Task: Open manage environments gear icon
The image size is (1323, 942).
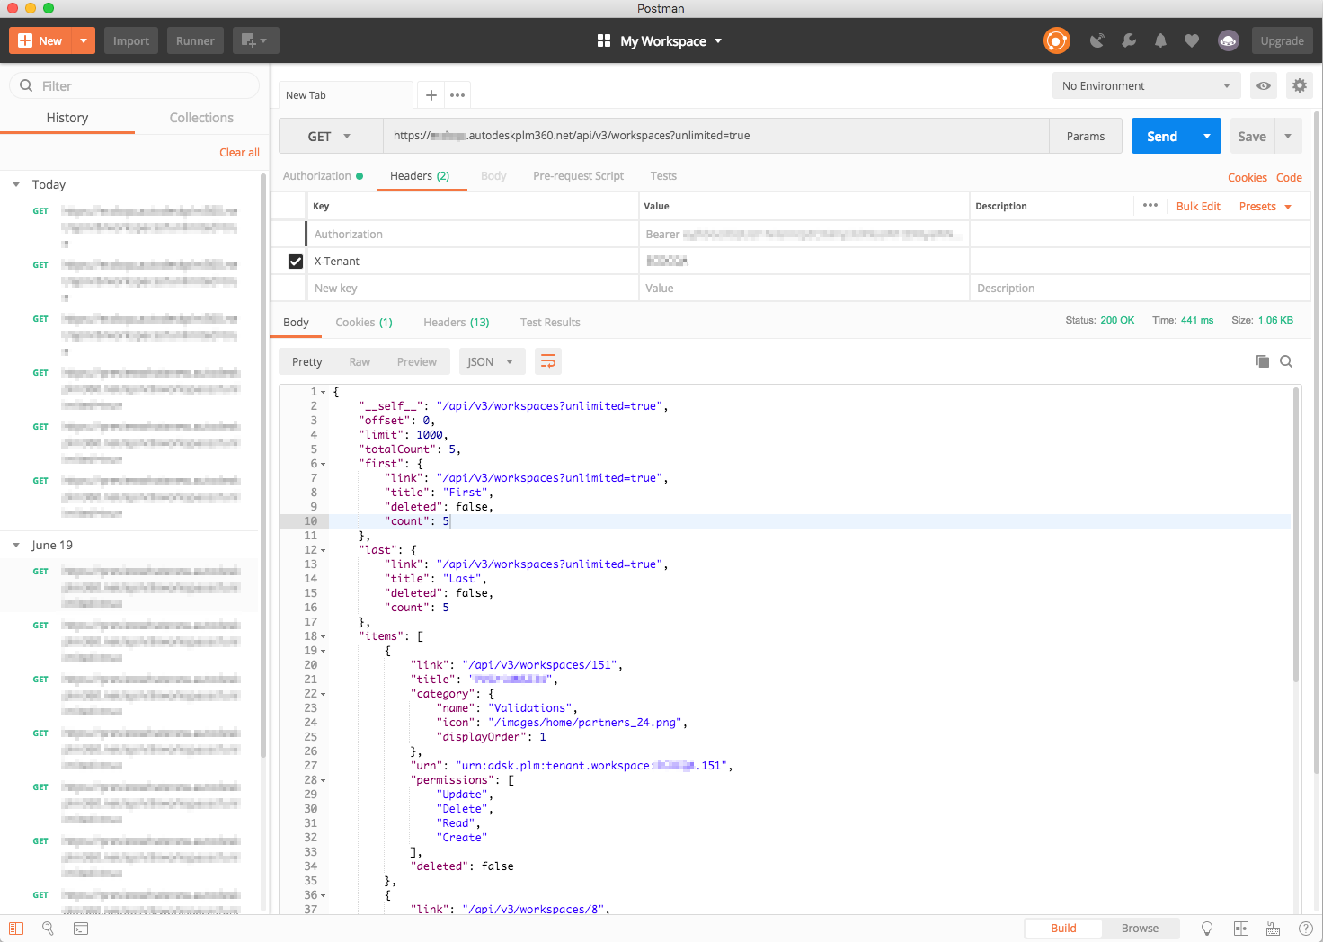Action: [x=1300, y=86]
